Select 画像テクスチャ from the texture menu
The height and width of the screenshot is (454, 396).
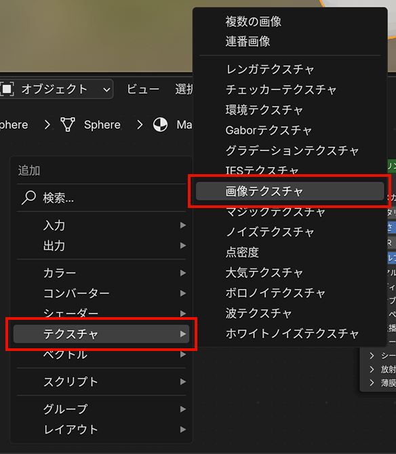(x=290, y=191)
